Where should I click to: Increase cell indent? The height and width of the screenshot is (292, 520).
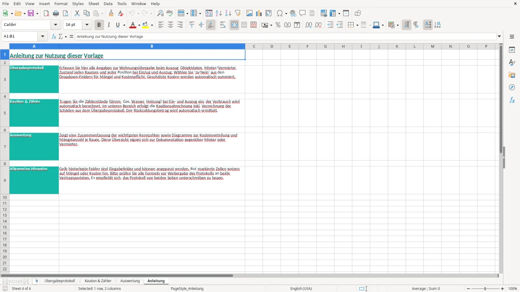pyautogui.click(x=330, y=25)
